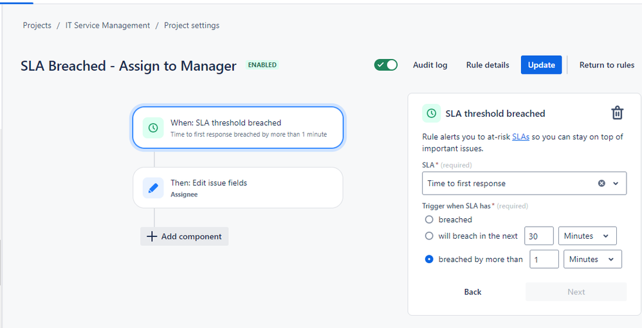
Task: Select the "breached" radio option
Action: click(x=429, y=220)
